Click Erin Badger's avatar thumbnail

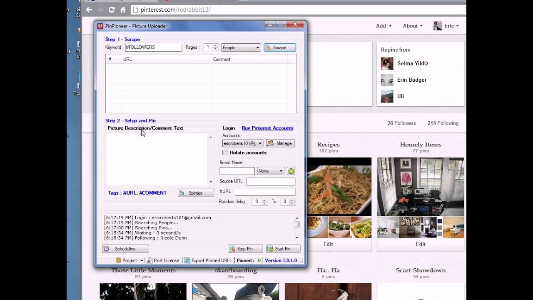pyautogui.click(x=387, y=80)
